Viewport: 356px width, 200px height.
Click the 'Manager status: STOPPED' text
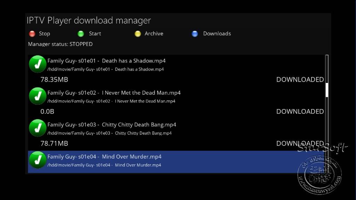[60, 44]
